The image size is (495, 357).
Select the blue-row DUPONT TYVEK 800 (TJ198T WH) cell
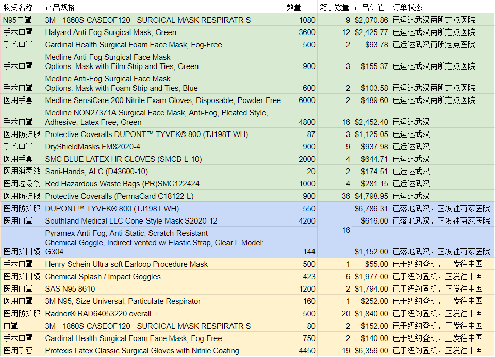coord(163,208)
